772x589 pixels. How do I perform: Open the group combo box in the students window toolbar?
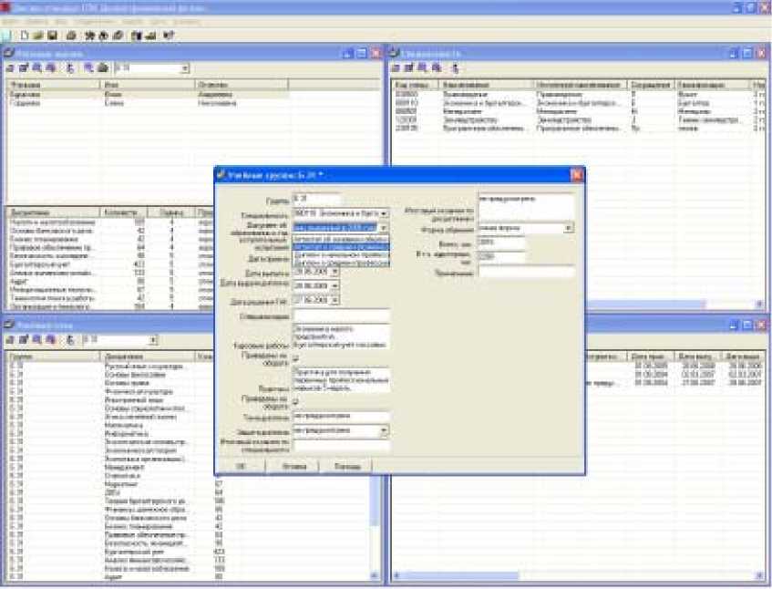point(185,68)
